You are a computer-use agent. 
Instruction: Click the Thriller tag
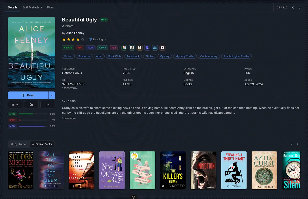coord(150,56)
